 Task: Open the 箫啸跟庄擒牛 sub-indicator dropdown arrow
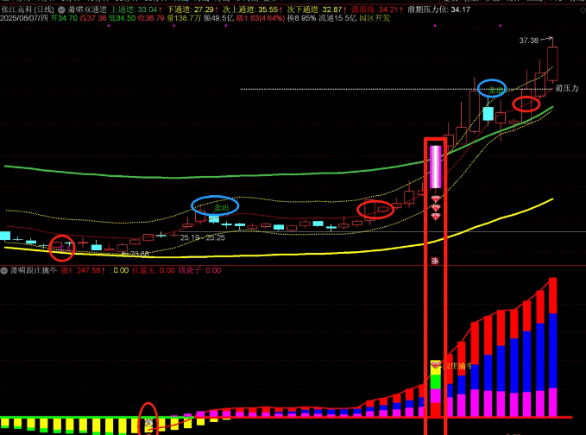point(4,270)
